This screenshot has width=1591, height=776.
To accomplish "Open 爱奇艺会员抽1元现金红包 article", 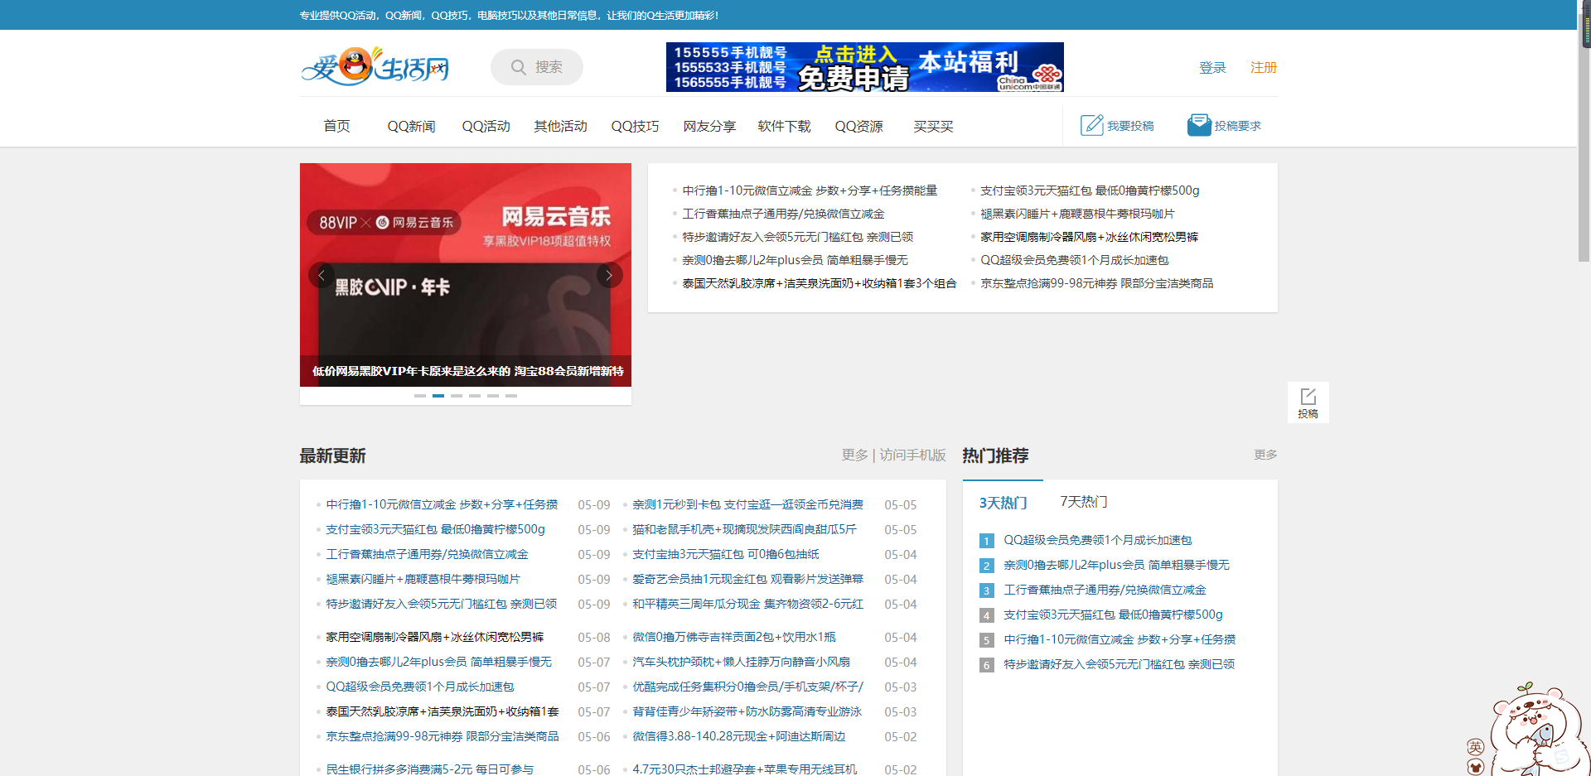I will click(x=747, y=579).
